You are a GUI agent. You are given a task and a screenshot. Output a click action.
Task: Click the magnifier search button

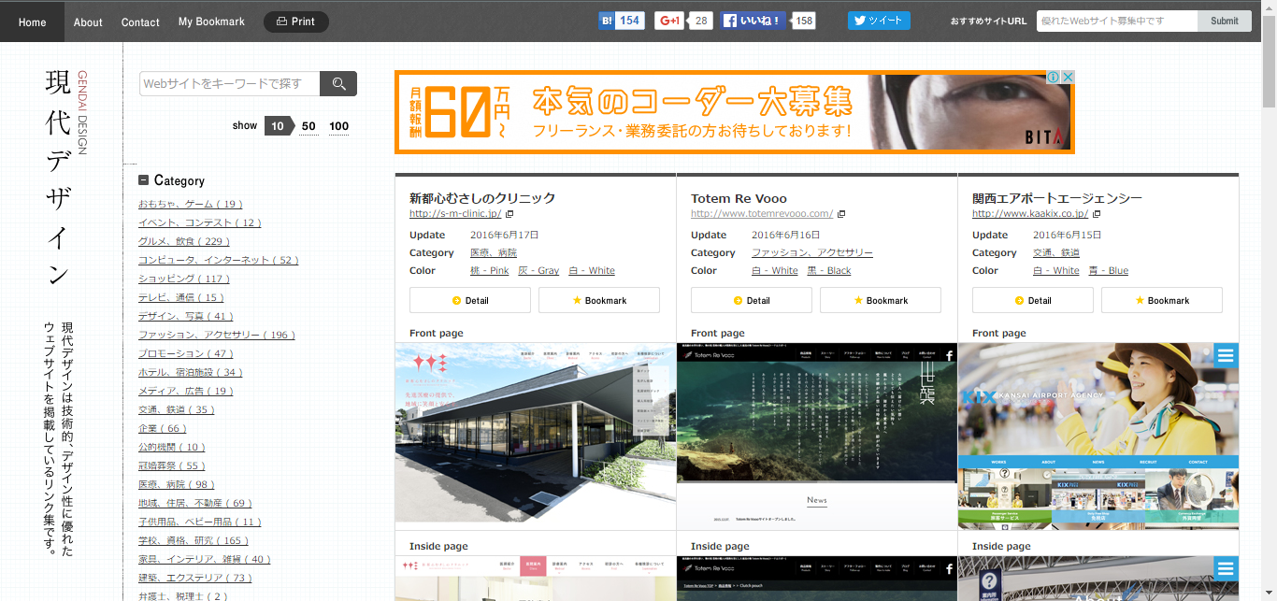pos(337,84)
